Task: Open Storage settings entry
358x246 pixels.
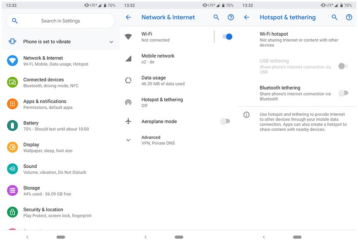Action: click(x=60, y=191)
